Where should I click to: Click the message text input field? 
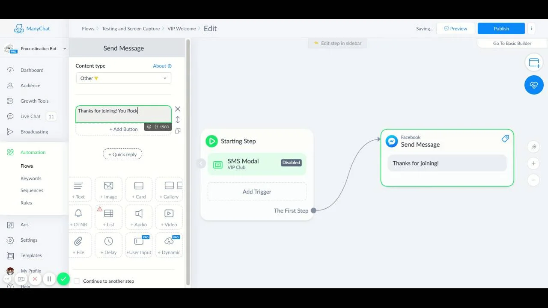tap(124, 114)
